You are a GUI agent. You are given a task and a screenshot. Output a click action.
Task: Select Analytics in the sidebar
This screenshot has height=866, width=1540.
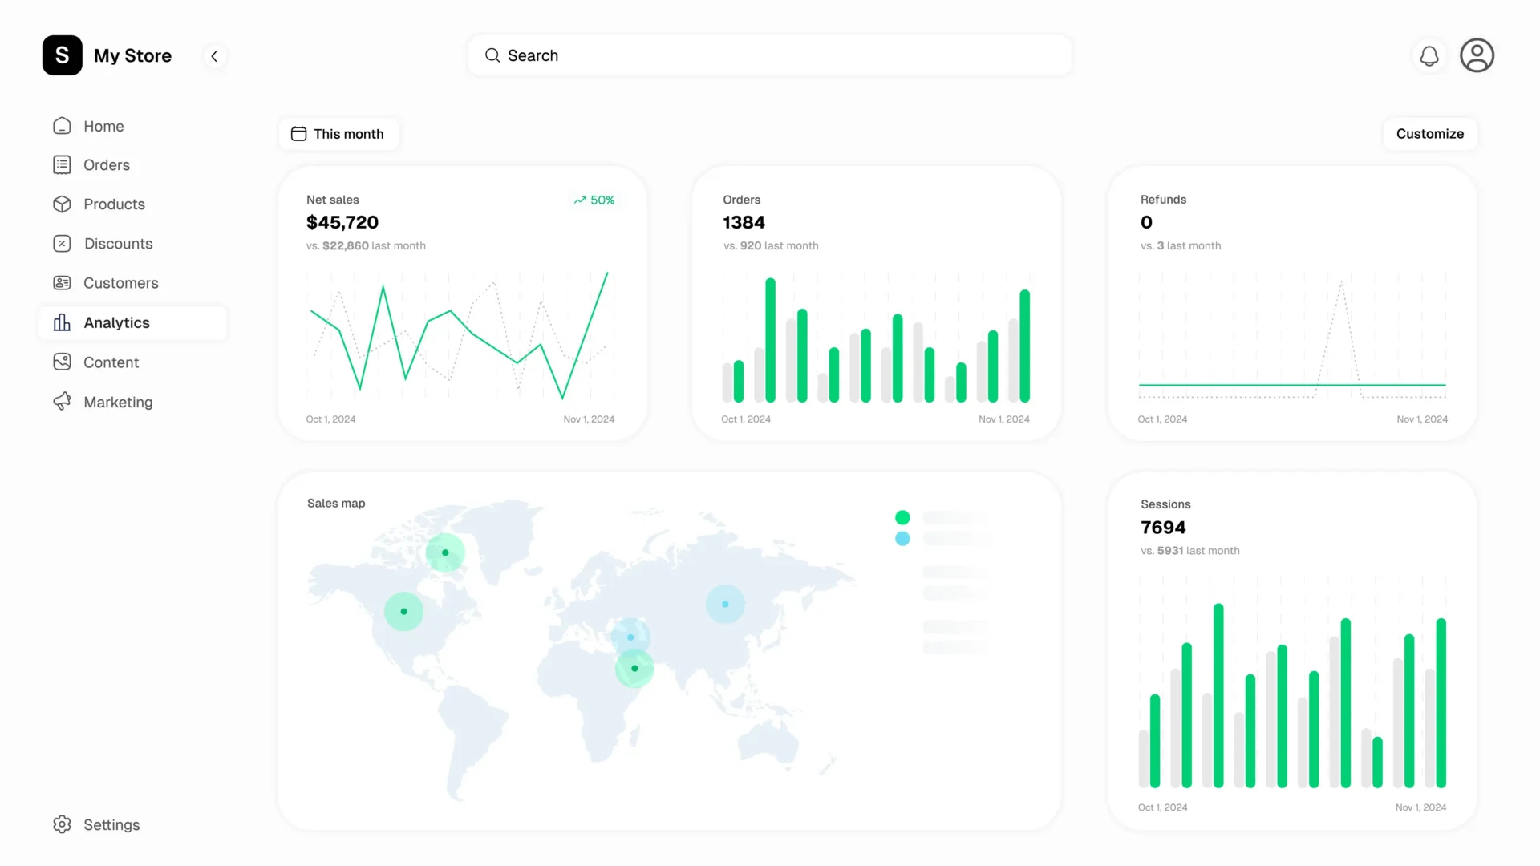point(116,322)
